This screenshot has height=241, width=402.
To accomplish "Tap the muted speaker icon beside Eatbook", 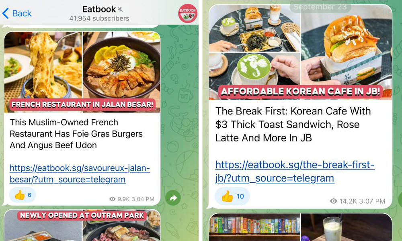I will (x=121, y=10).
